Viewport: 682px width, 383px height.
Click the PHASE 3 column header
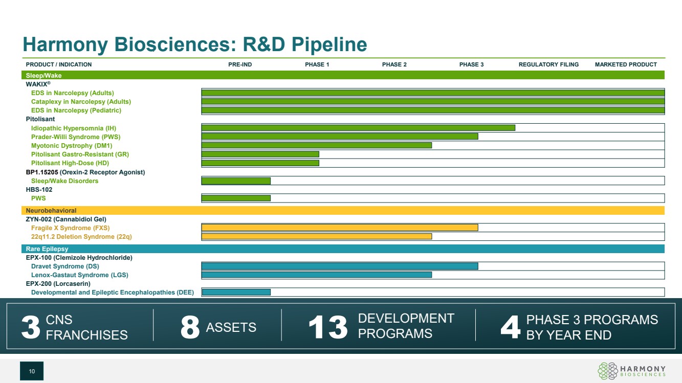coord(471,64)
